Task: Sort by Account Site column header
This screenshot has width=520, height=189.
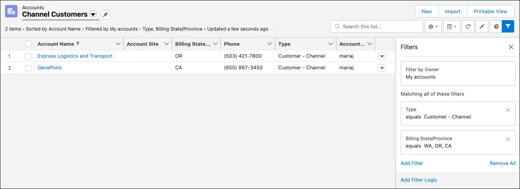Action: (x=143, y=44)
